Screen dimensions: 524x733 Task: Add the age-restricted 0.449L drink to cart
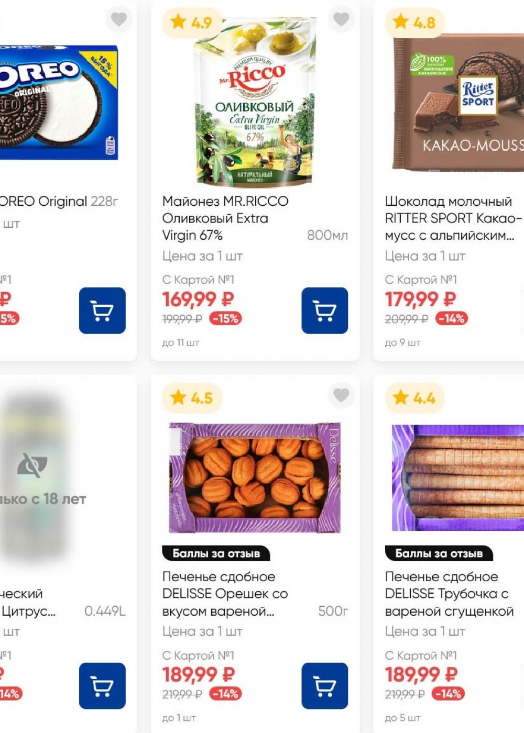click(x=102, y=686)
